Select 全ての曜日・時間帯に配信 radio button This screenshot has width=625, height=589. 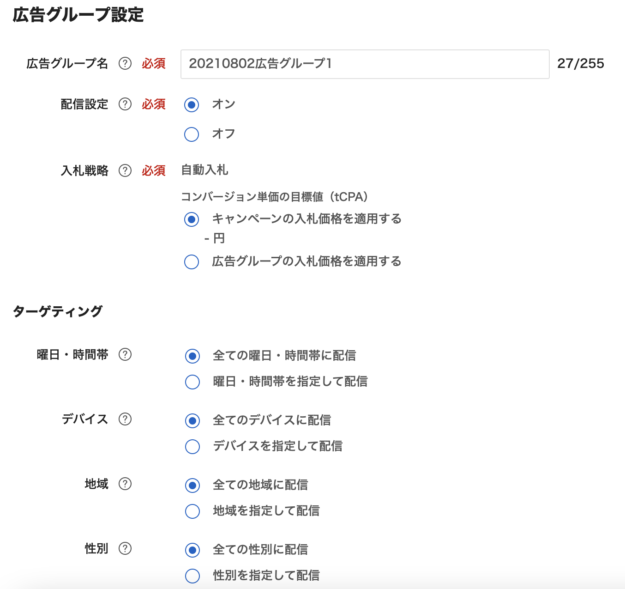(192, 356)
